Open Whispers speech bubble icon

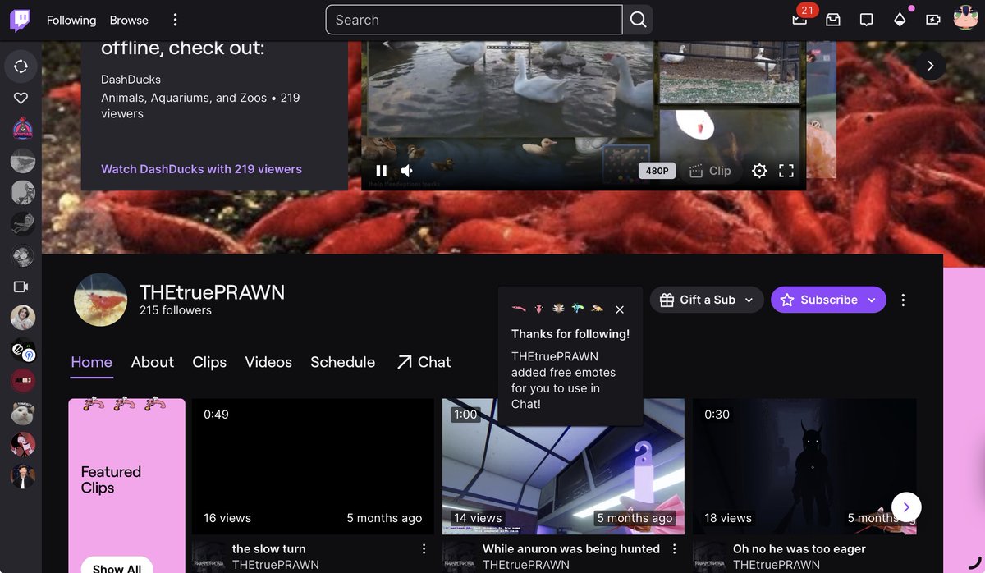tap(866, 20)
